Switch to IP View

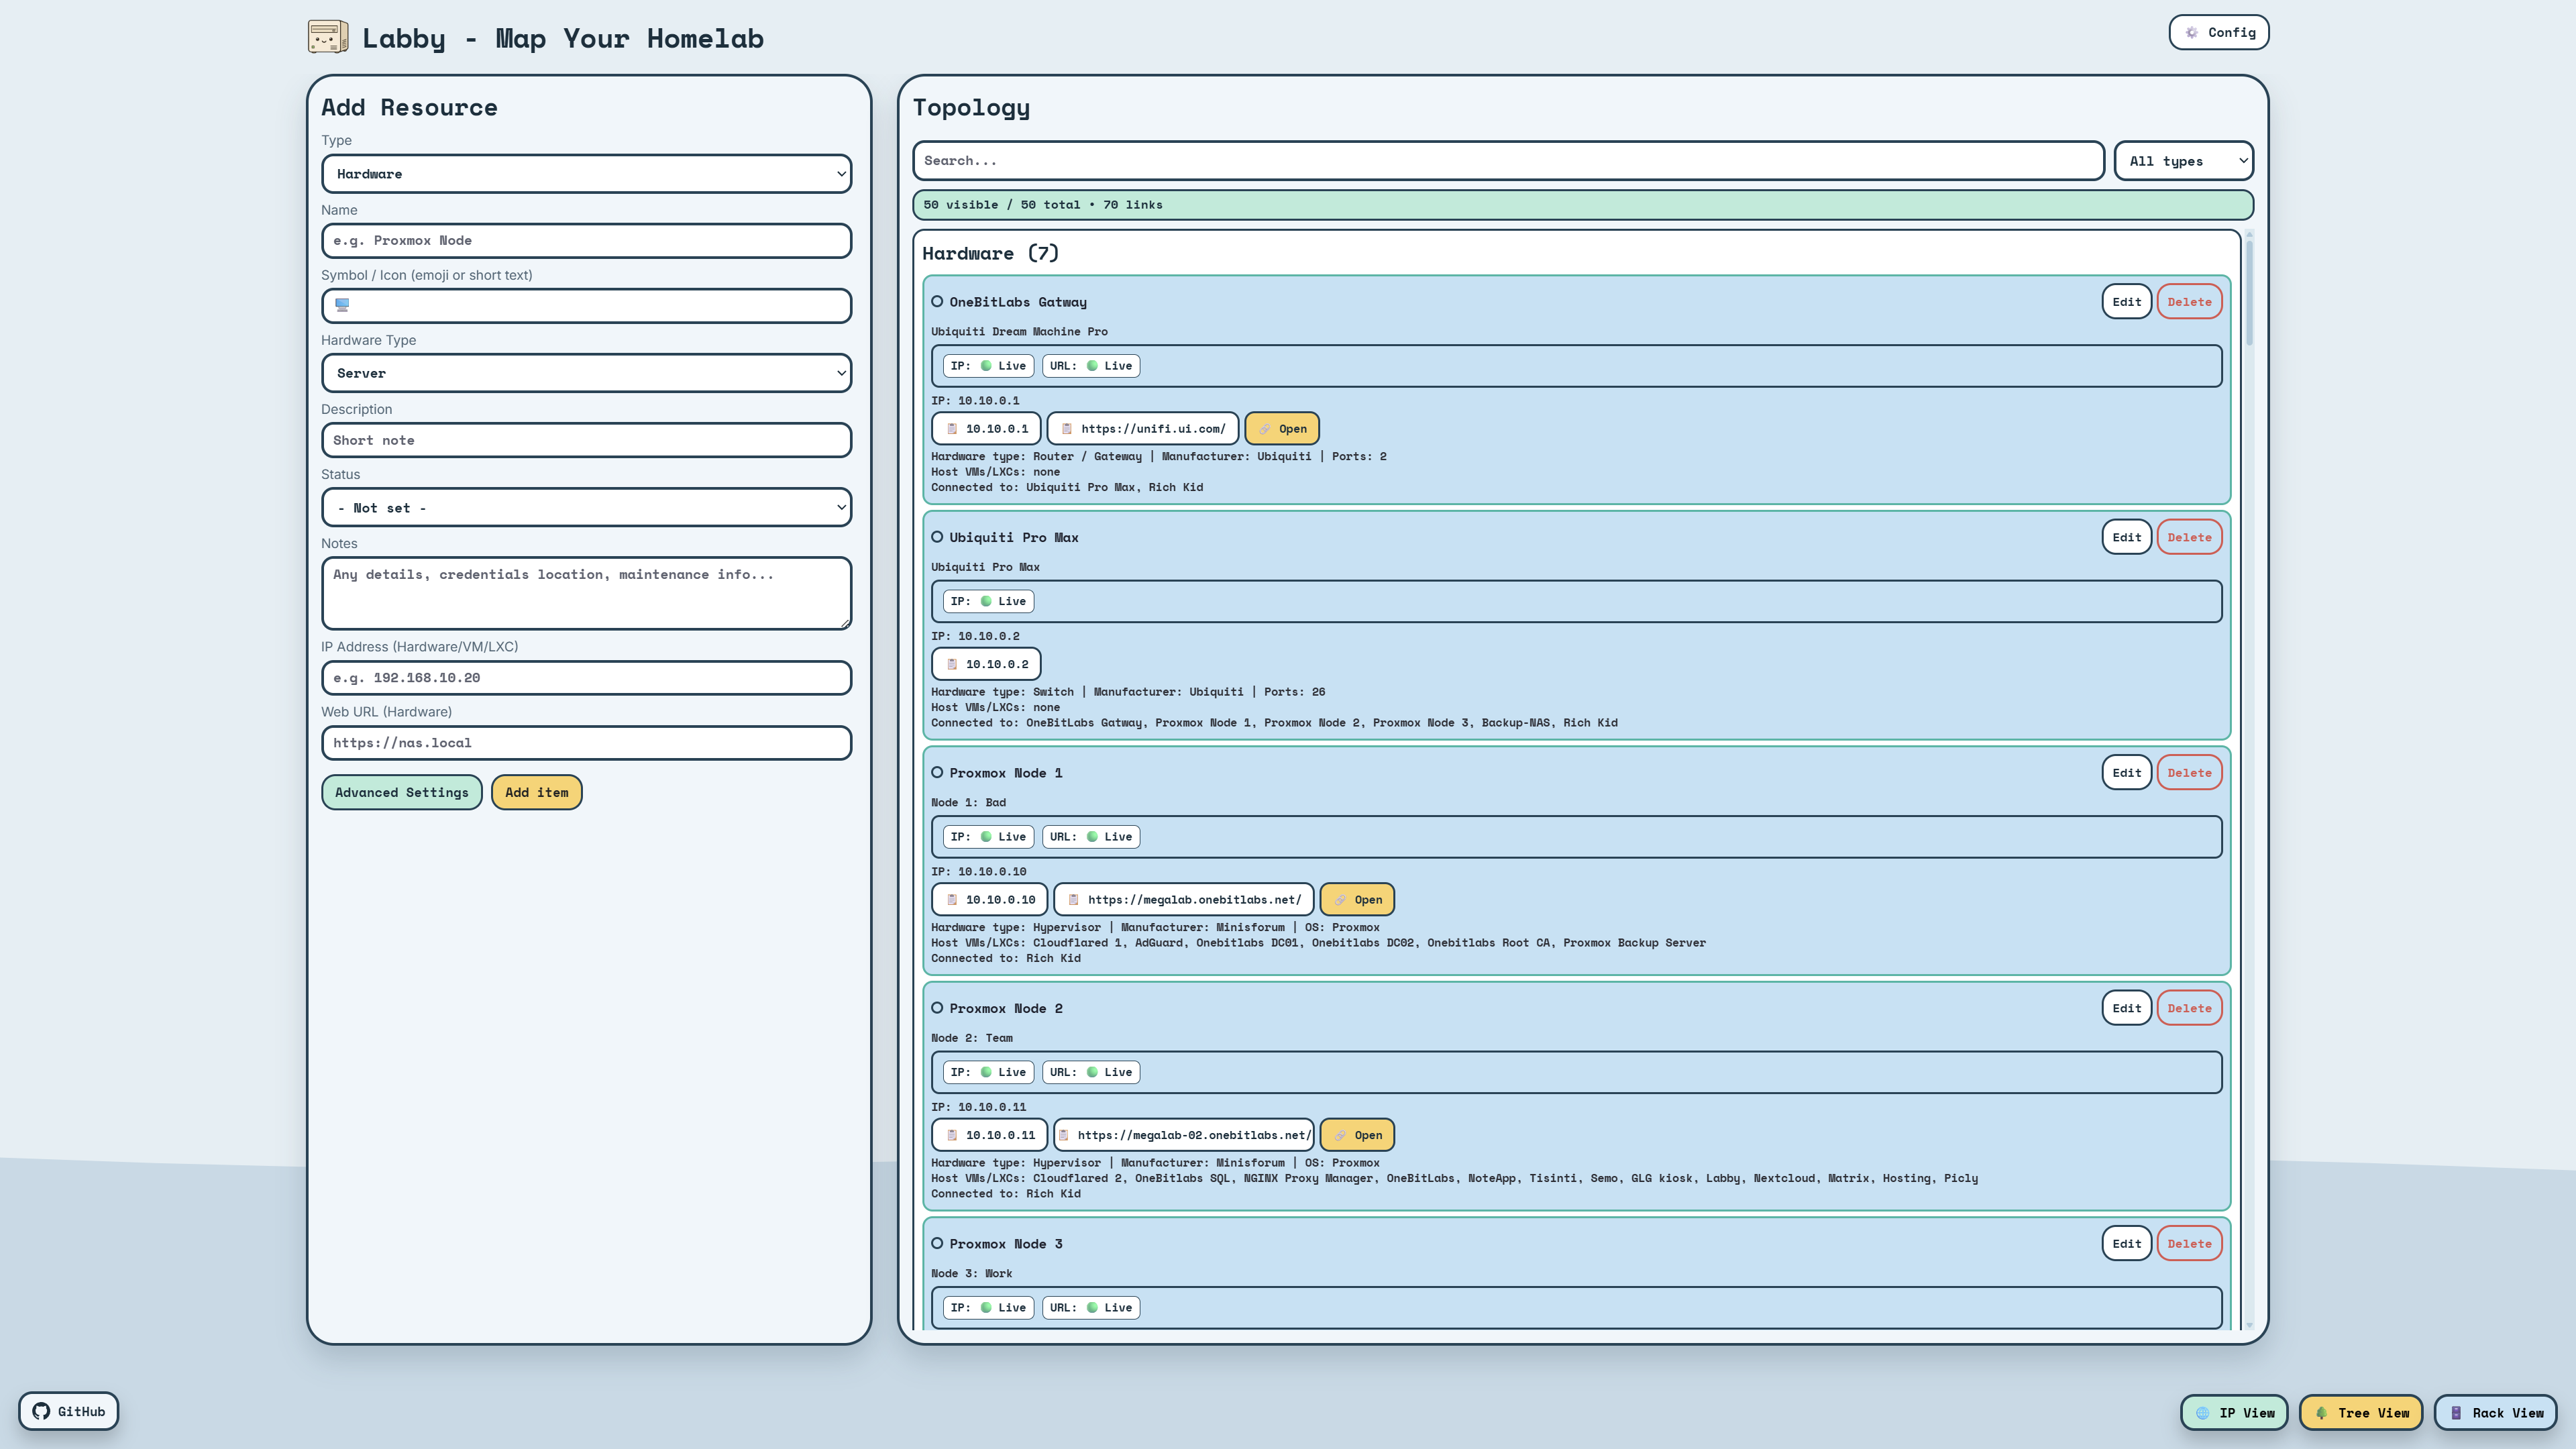2233,1413
